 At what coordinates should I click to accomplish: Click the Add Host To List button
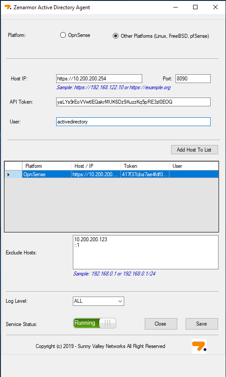tap(194, 149)
